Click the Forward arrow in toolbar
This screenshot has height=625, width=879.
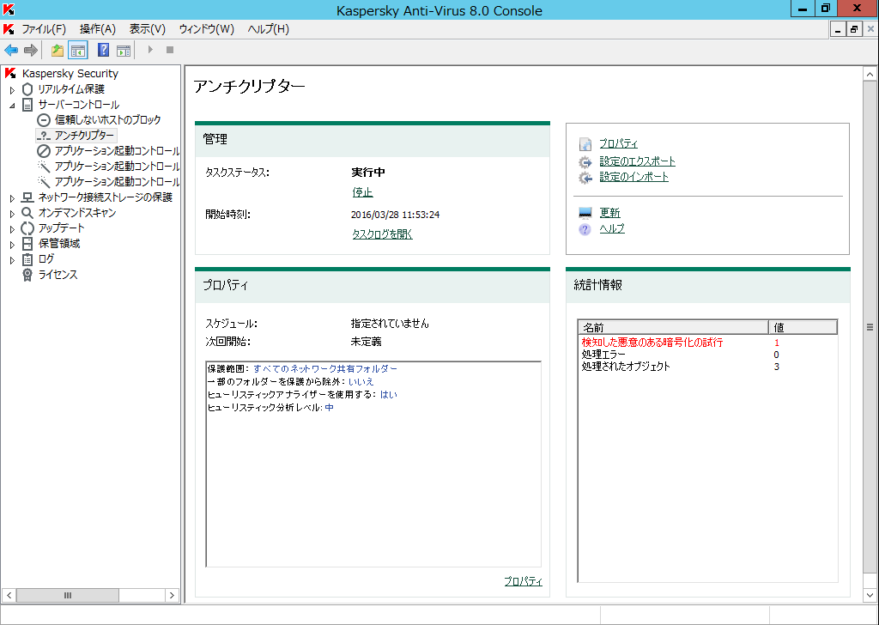click(31, 51)
